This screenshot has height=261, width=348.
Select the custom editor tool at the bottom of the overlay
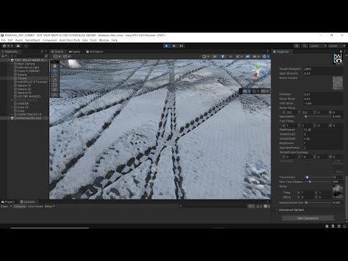tap(55, 95)
